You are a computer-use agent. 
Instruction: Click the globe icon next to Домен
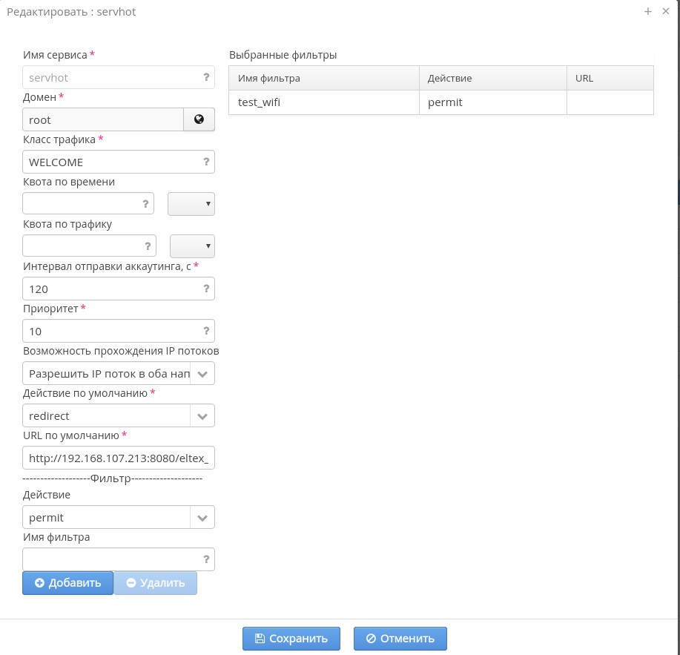pyautogui.click(x=199, y=119)
